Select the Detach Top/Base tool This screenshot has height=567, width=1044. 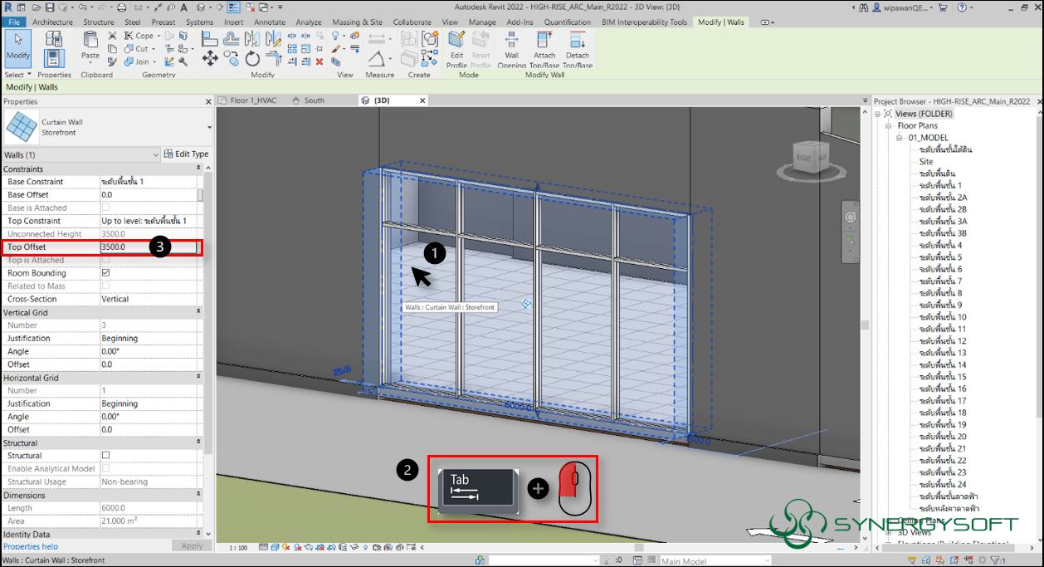click(x=576, y=48)
